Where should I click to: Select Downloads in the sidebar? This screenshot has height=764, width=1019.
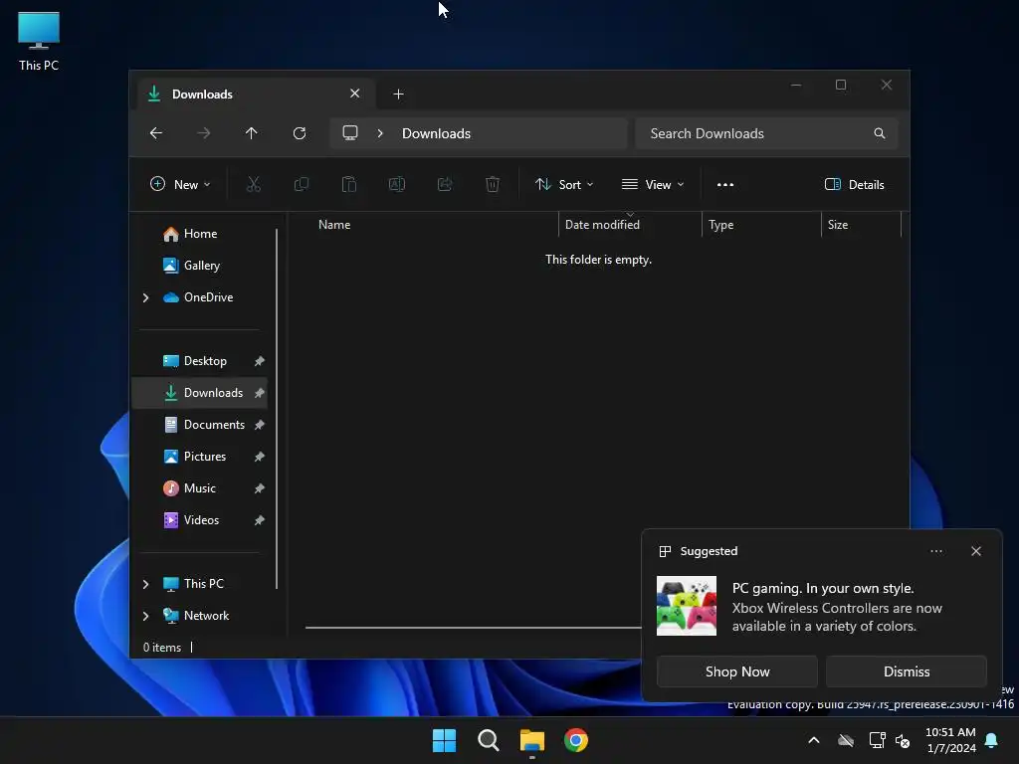tap(199, 393)
